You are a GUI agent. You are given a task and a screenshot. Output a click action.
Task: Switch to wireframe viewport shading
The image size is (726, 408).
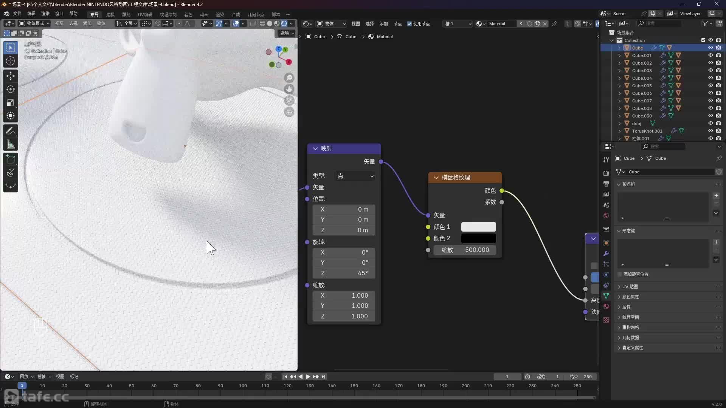coord(262,23)
